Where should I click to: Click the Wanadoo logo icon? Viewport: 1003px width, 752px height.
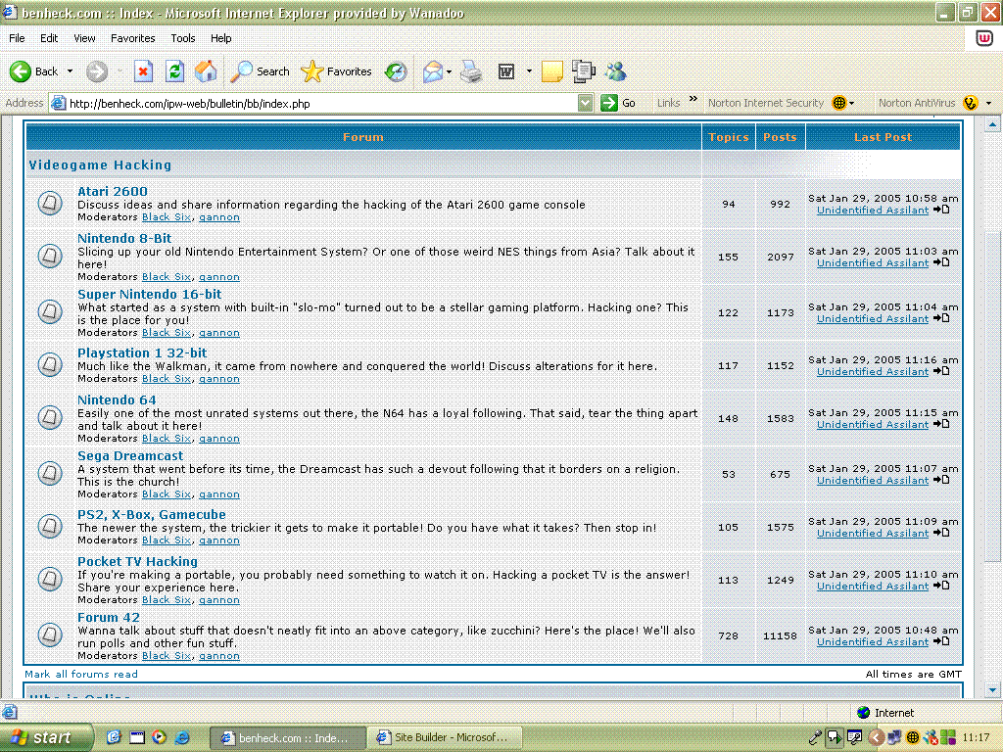coord(984,38)
